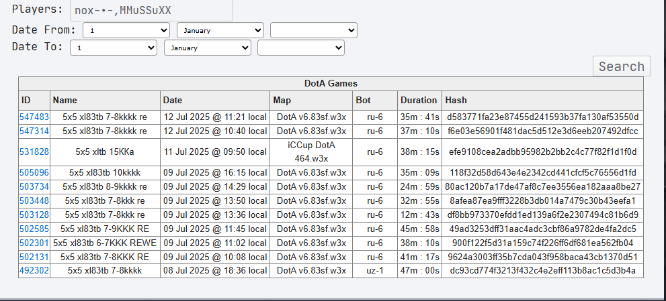
Task: Open game ID 502131 link
Action: (34, 257)
